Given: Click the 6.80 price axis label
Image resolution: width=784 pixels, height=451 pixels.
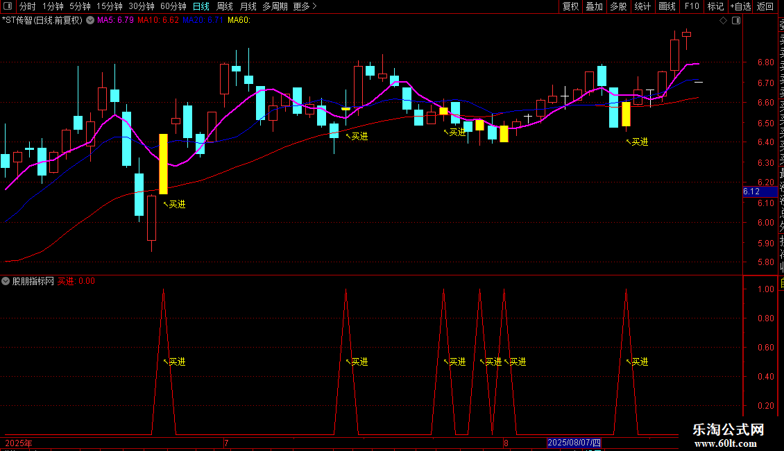Looking at the screenshot, I should pyautogui.click(x=765, y=62).
